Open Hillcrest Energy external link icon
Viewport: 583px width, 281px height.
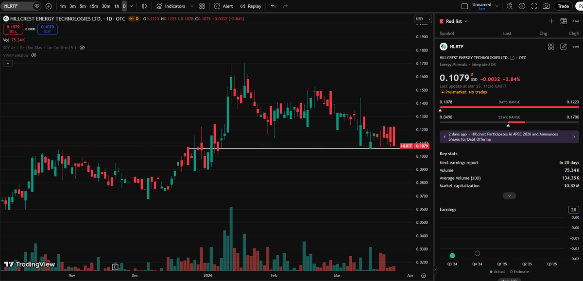tap(513, 58)
